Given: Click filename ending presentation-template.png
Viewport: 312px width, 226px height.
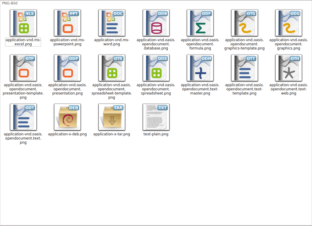Looking at the screenshot, I should (x=23, y=91).
